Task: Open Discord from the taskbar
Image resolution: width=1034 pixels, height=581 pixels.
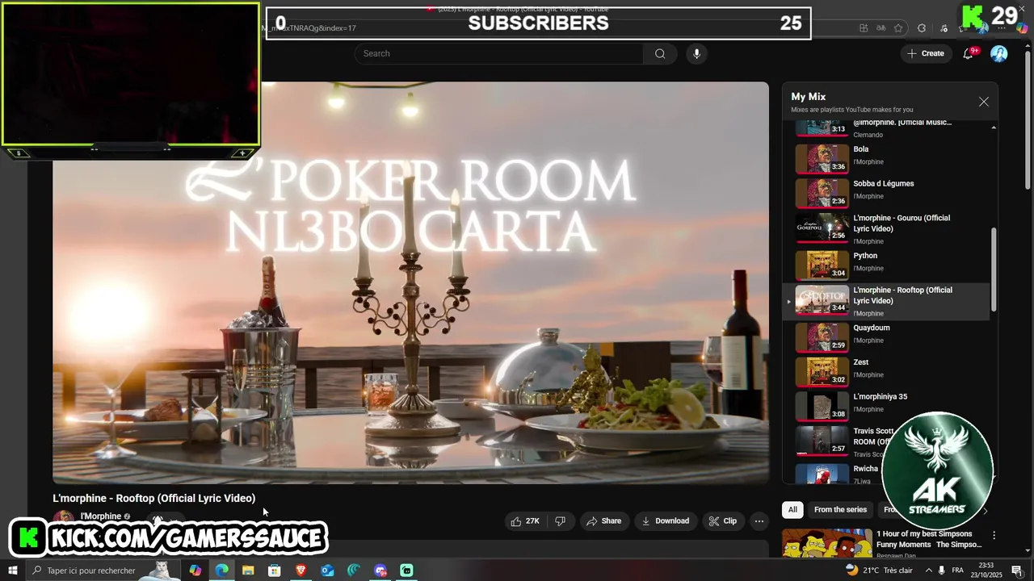Action: 380,571
